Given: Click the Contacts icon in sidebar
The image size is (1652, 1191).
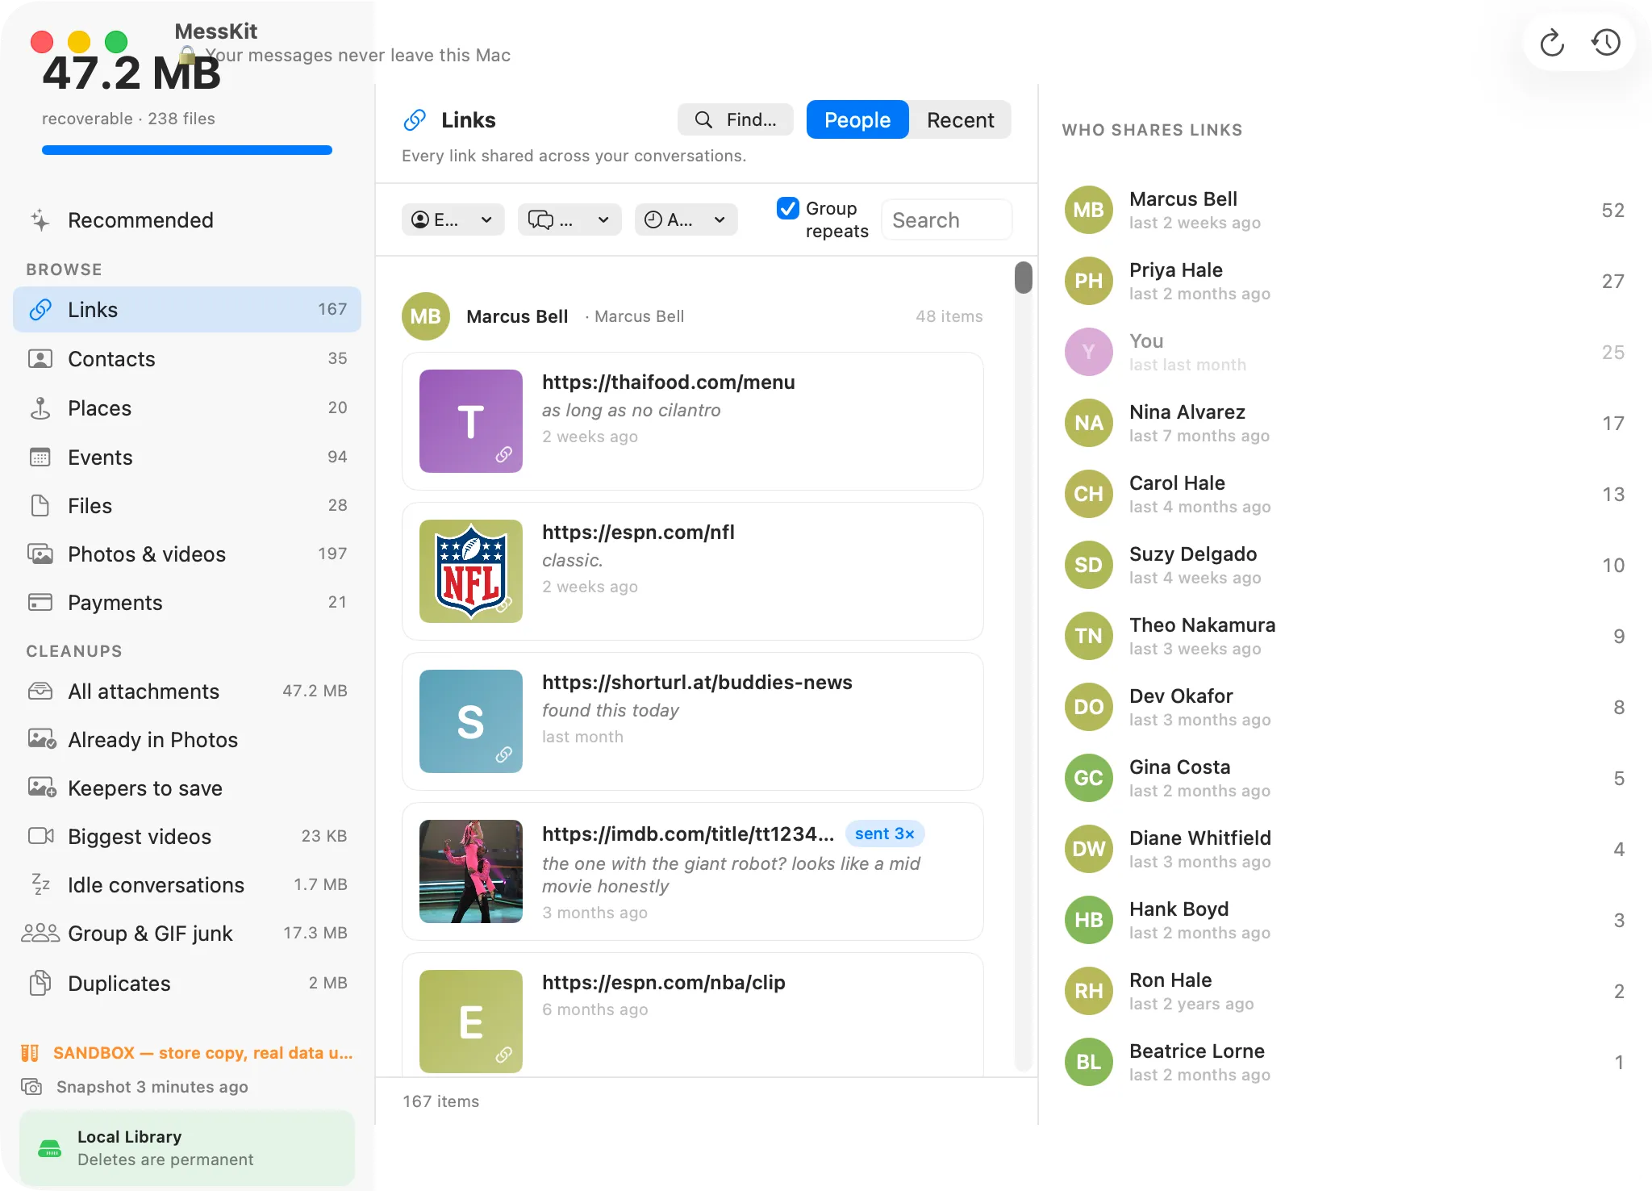Looking at the screenshot, I should point(40,359).
